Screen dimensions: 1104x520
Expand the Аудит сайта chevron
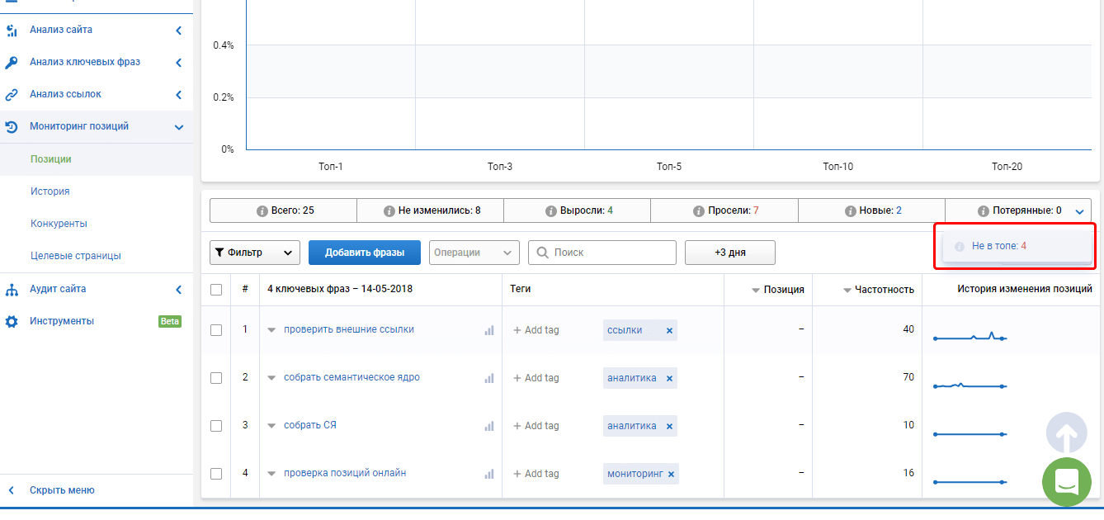pyautogui.click(x=178, y=290)
